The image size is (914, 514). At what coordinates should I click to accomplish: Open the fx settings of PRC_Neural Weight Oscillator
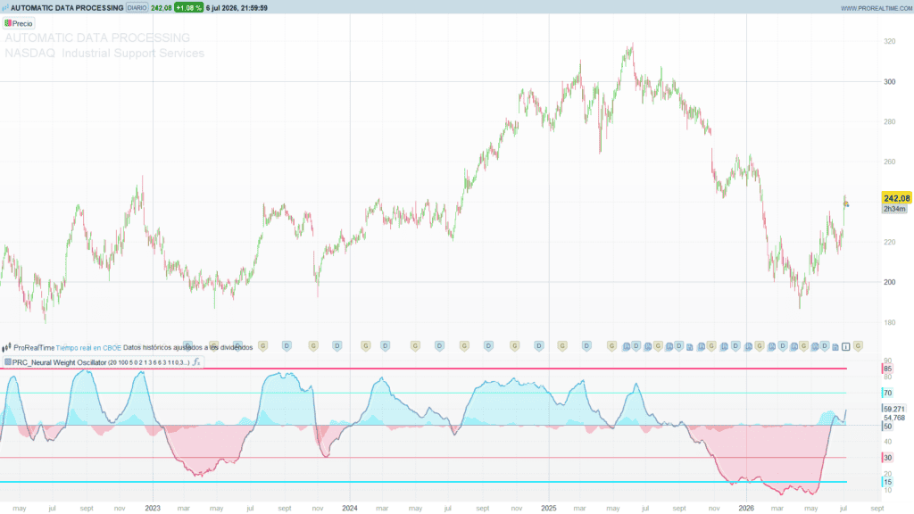coord(196,362)
